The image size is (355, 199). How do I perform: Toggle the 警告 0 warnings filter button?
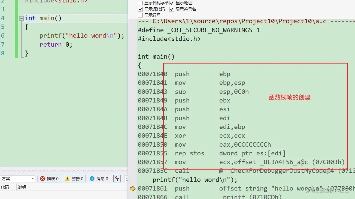point(75,179)
